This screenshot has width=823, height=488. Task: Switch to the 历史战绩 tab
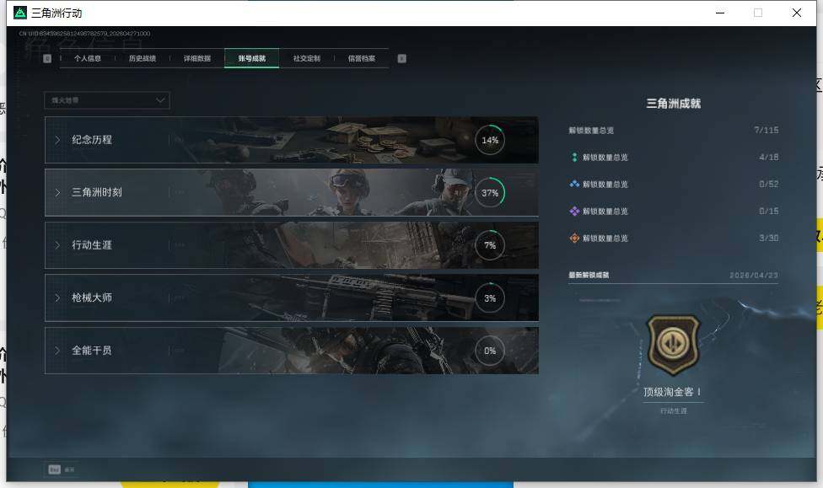pyautogui.click(x=143, y=58)
